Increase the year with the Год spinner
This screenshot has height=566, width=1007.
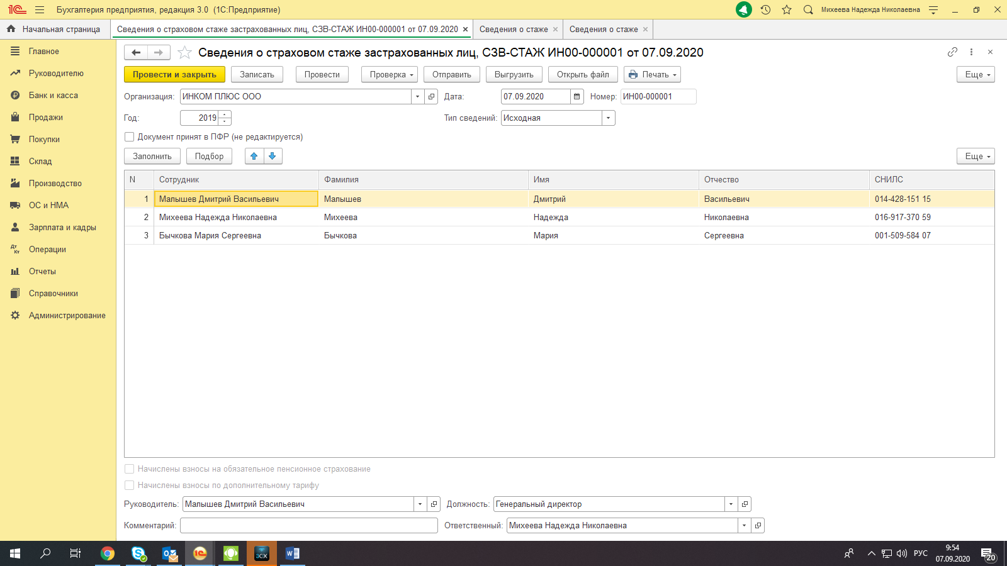[225, 114]
